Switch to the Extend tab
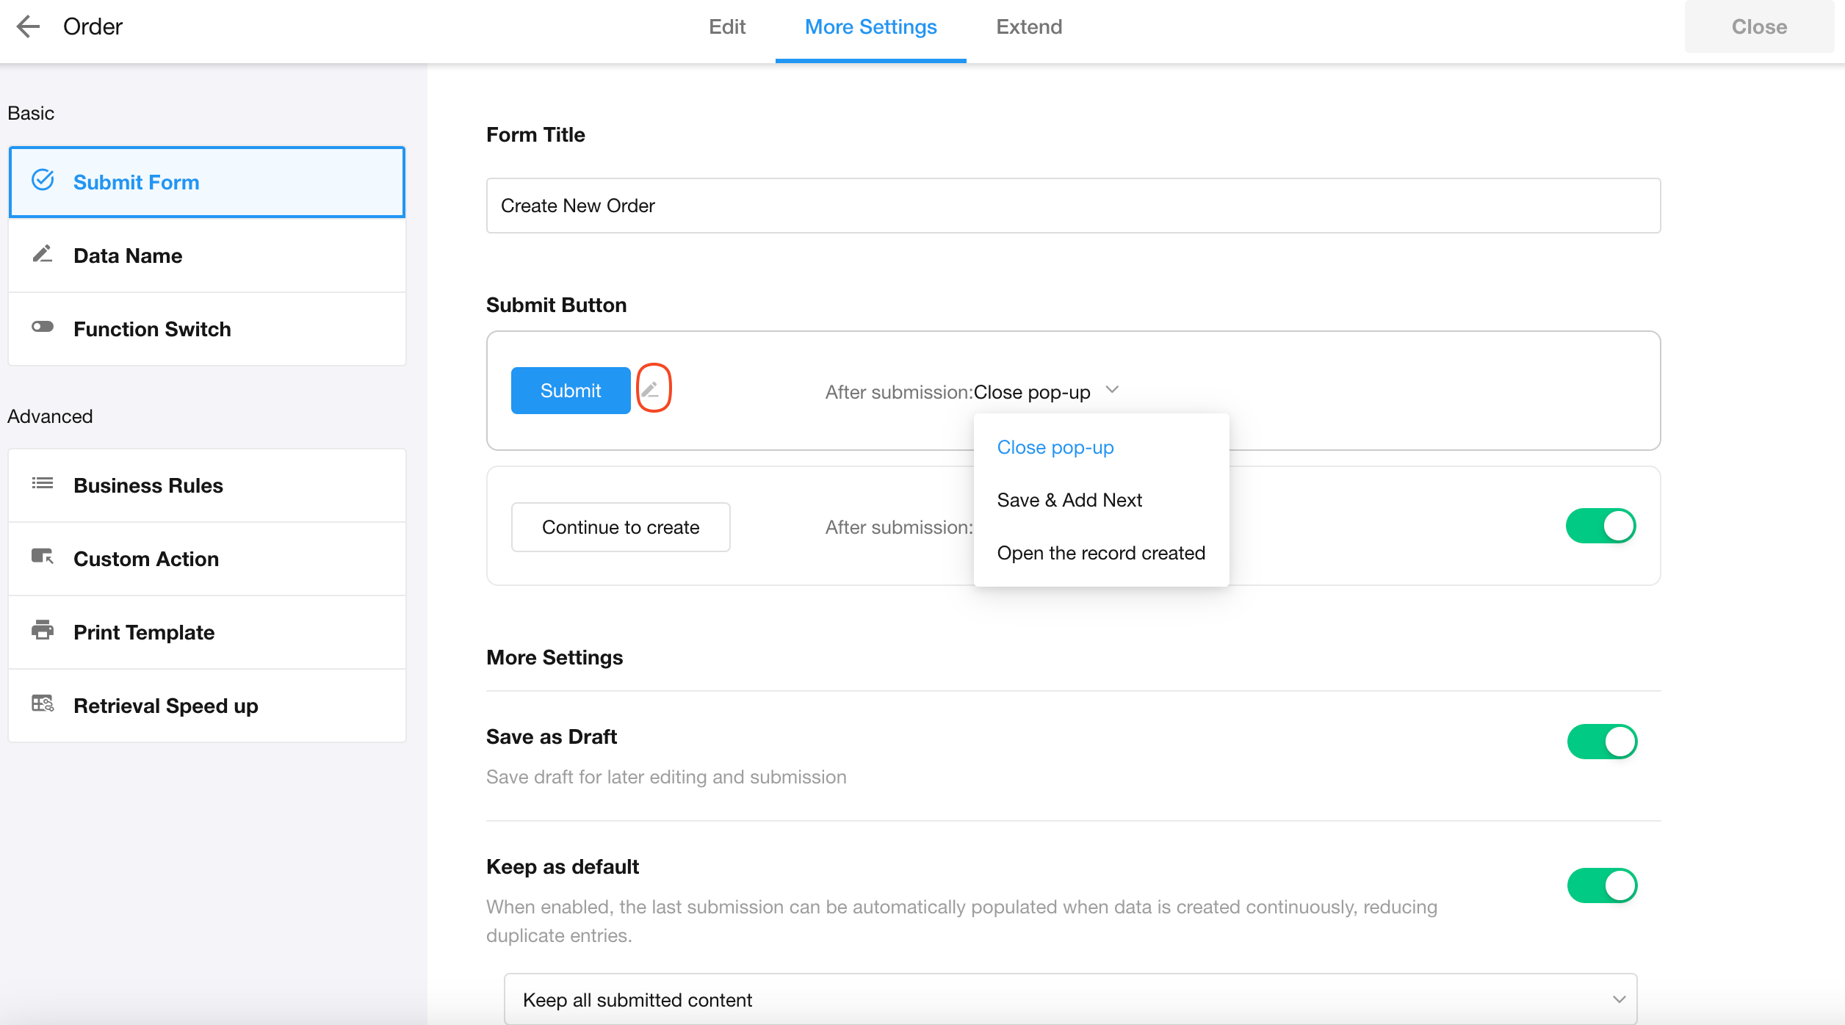 coord(1029,27)
